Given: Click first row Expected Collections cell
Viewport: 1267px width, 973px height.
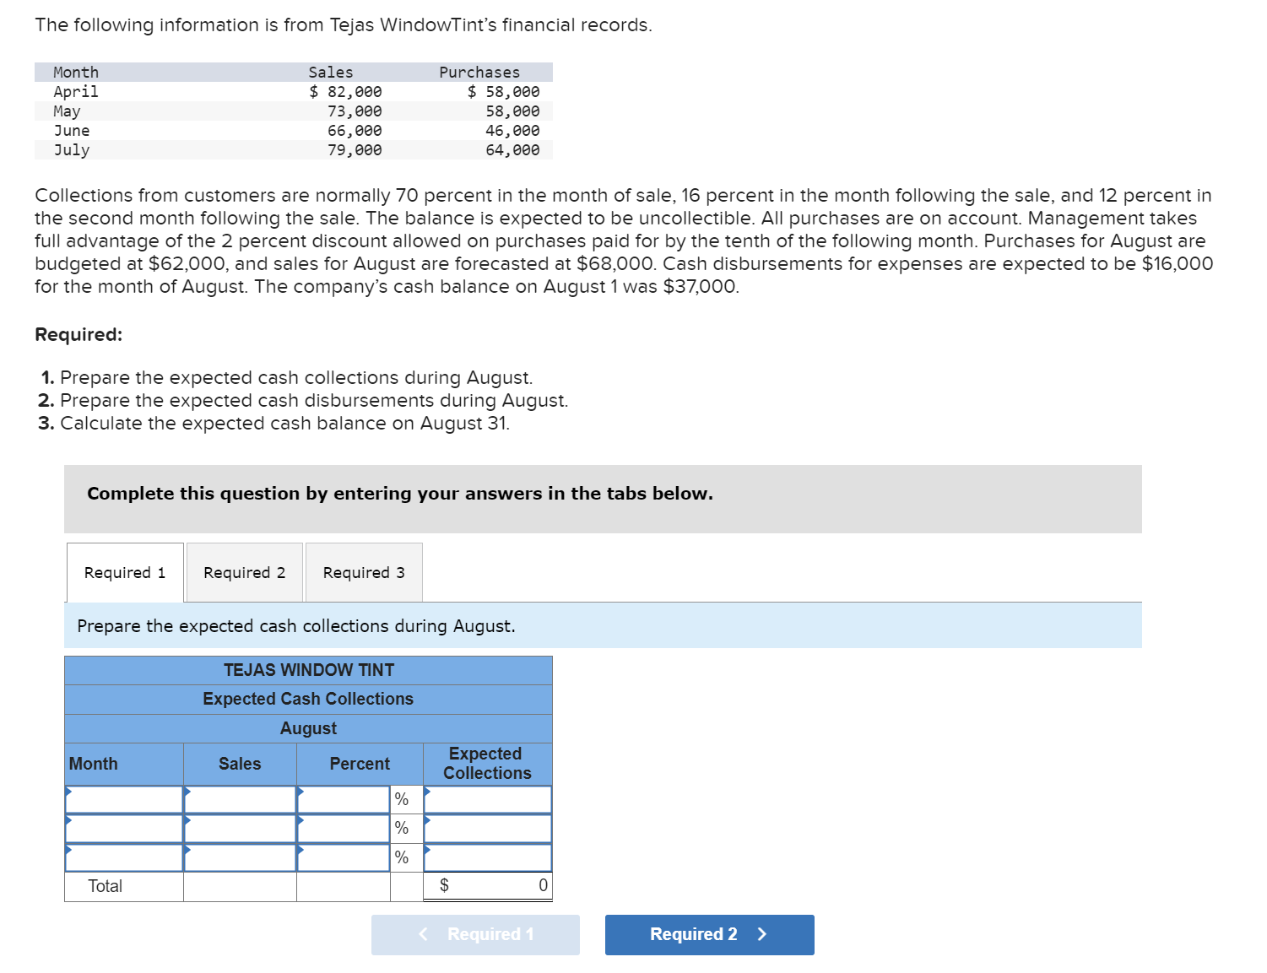Looking at the screenshot, I should pyautogui.click(x=488, y=799).
